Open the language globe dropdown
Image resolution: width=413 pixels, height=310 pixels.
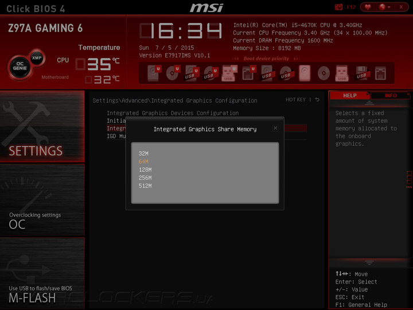click(384, 7)
